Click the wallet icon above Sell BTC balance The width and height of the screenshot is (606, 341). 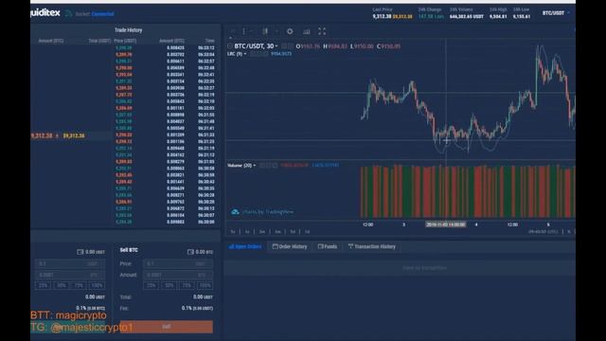190,252
